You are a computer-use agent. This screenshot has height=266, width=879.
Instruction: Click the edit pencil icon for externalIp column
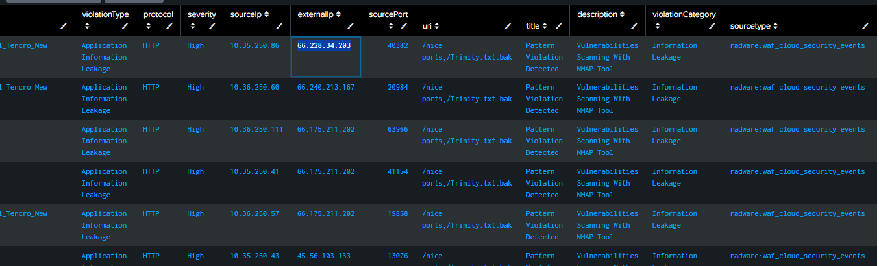pos(351,26)
